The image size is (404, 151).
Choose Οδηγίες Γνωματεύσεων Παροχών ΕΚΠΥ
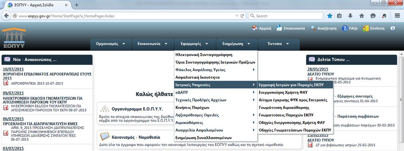coord(295,130)
